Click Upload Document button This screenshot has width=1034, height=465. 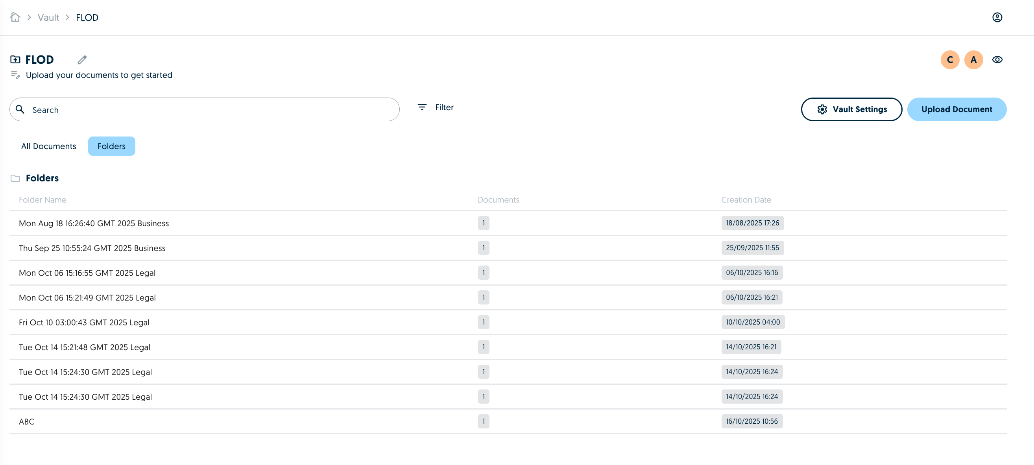(x=956, y=109)
